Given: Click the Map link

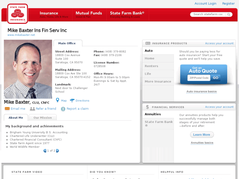Looking at the screenshot, I should (x=64, y=101).
